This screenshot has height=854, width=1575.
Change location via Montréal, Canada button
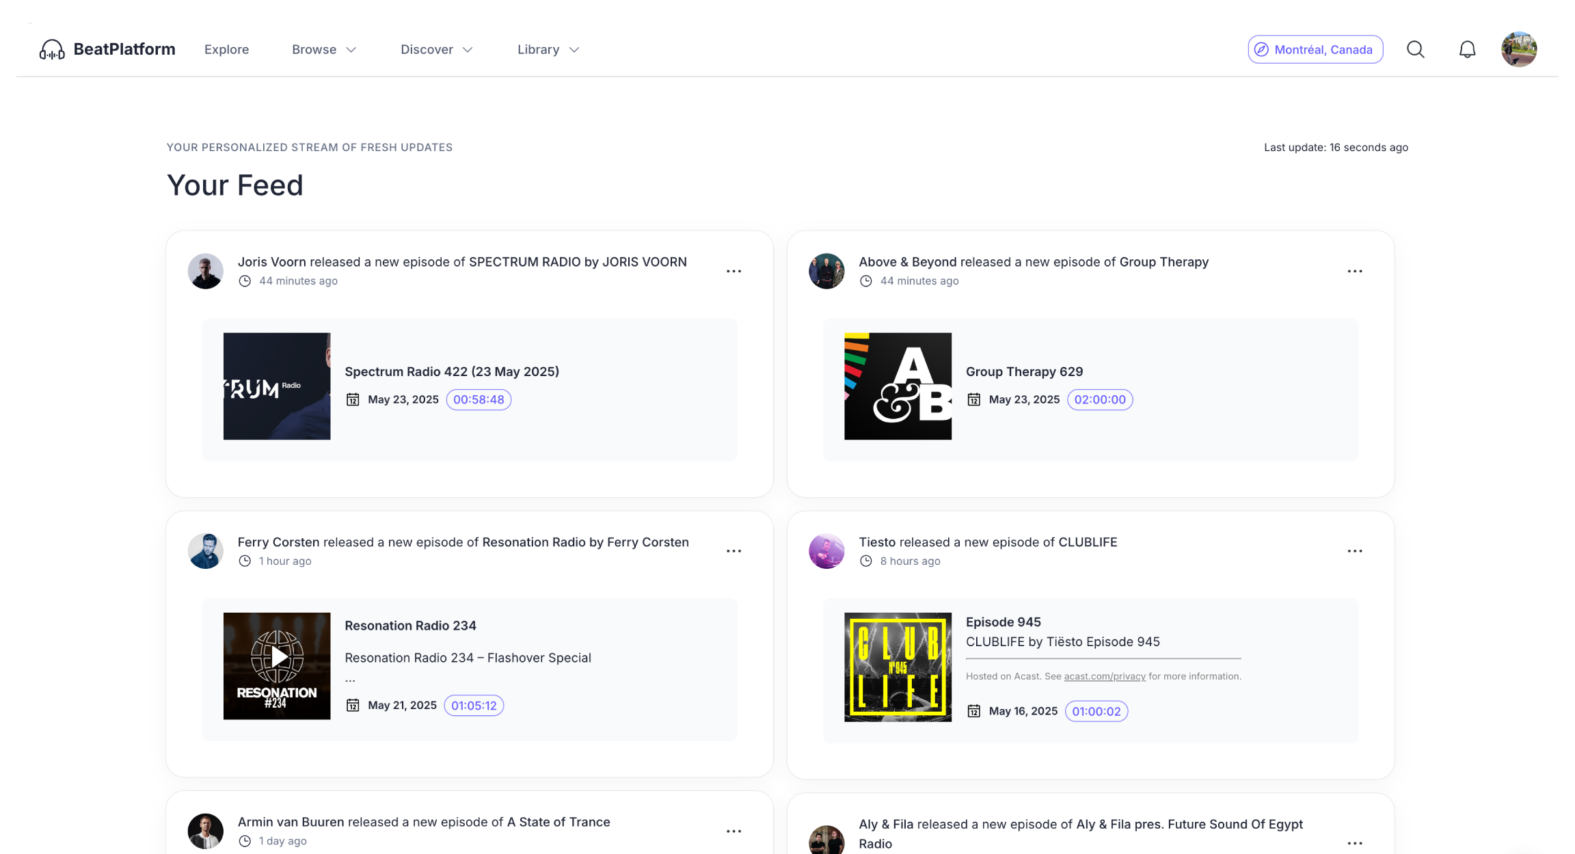[1315, 49]
